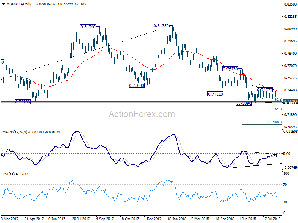The height and width of the screenshot is (223, 298).
Task: Select the 0.73090 price label
Action: tap(244, 103)
